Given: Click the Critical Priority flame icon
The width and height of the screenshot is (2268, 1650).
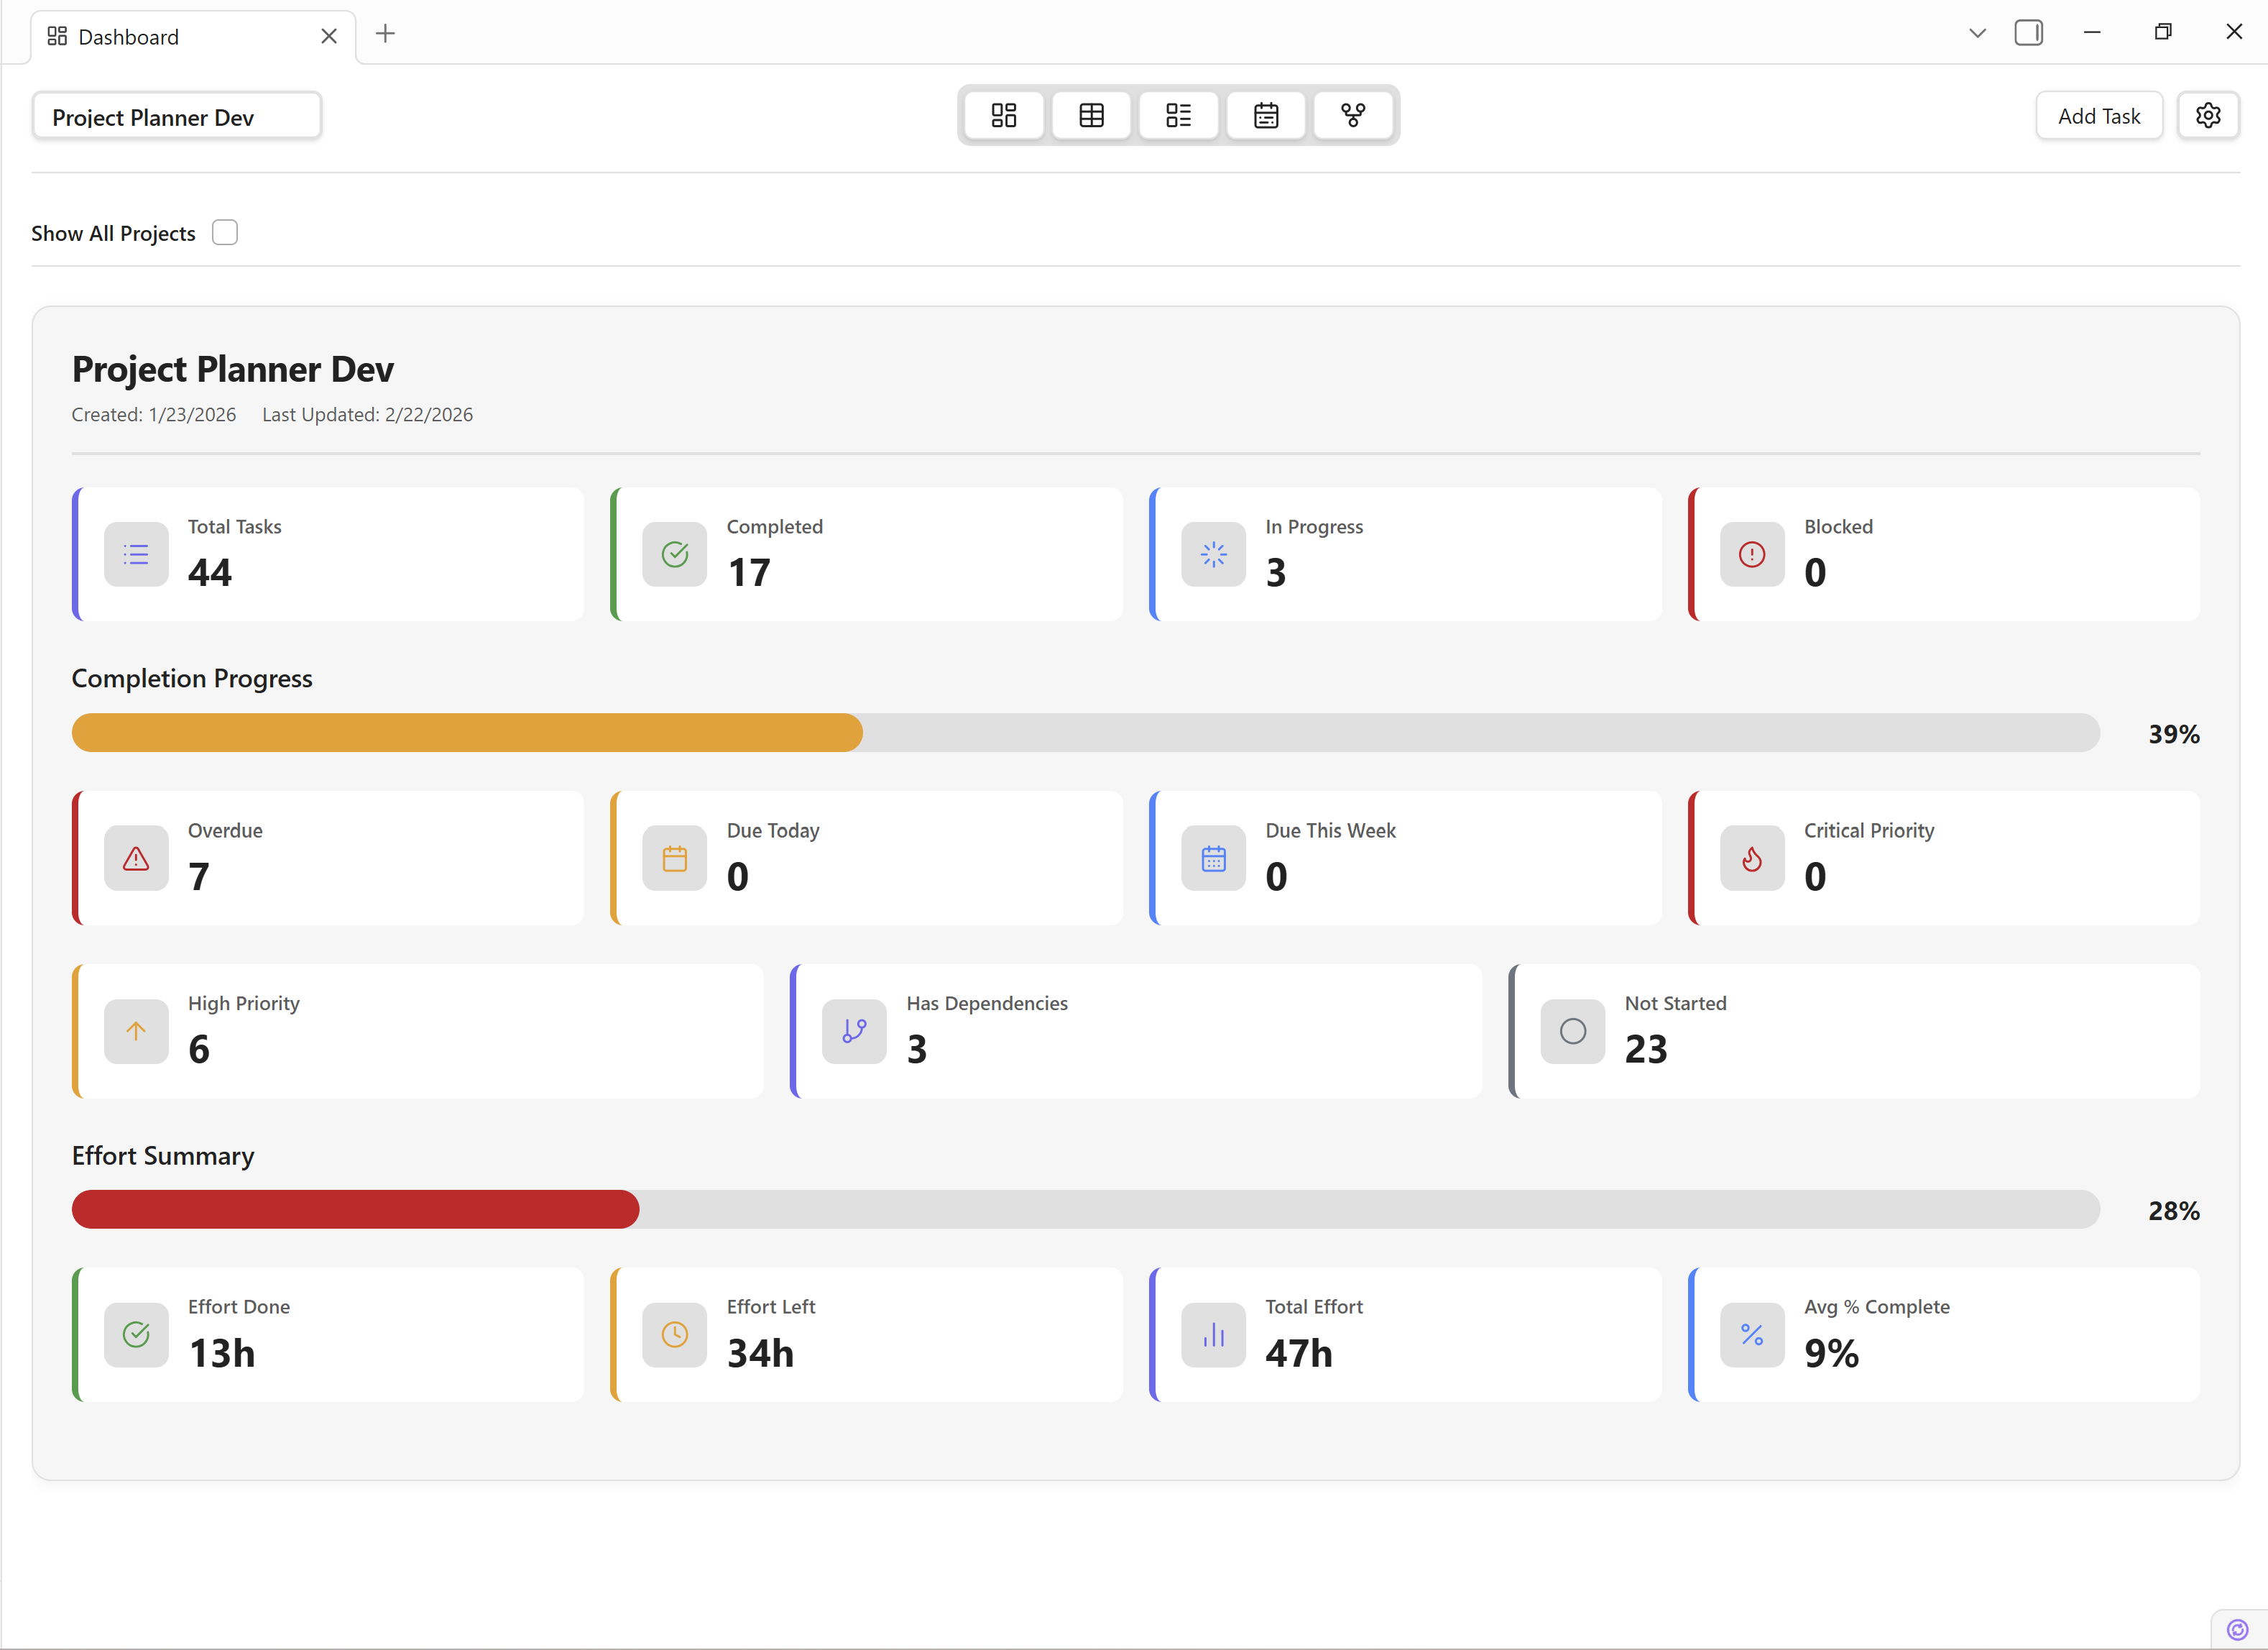Looking at the screenshot, I should click(x=1751, y=858).
